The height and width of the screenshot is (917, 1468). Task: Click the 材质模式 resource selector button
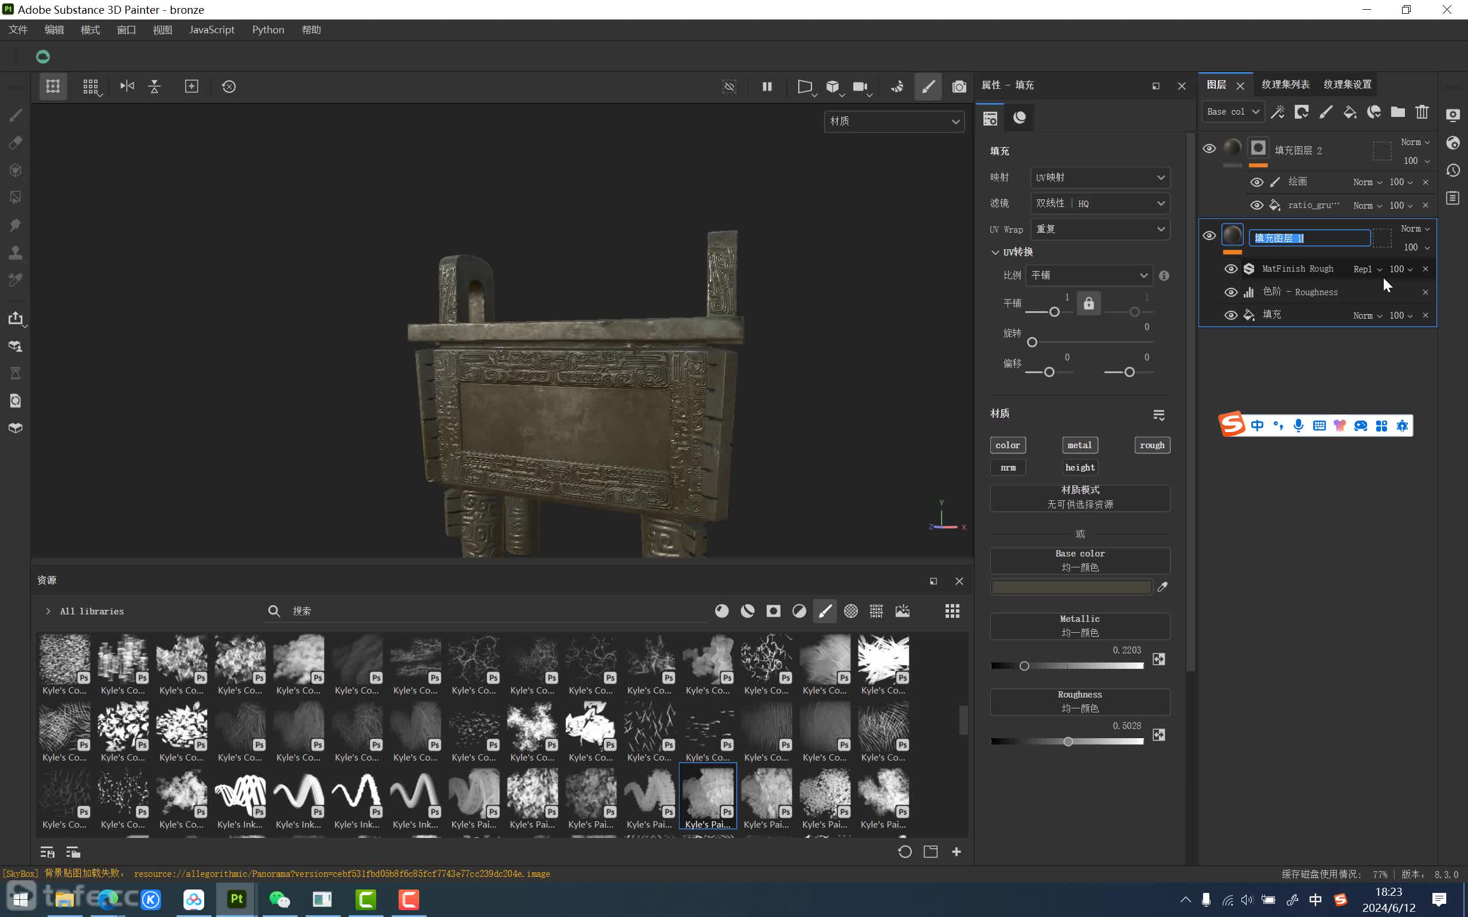click(1080, 497)
